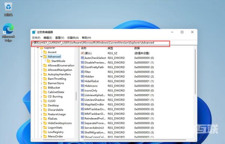Expand the CD Burning key
This screenshot has height=144, width=225.
tap(41, 97)
